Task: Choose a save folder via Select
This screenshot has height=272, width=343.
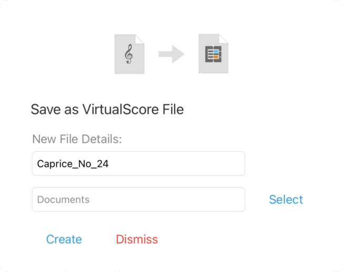Action: pyautogui.click(x=286, y=199)
